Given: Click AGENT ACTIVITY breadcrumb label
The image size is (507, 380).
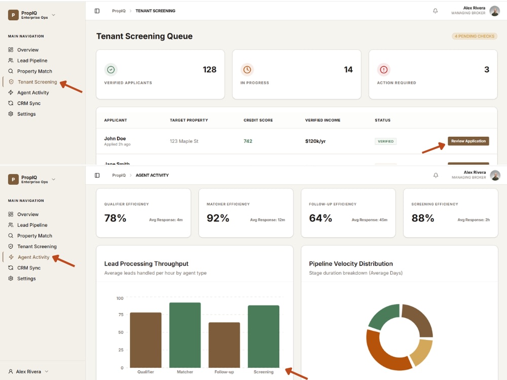Looking at the screenshot, I should point(152,175).
